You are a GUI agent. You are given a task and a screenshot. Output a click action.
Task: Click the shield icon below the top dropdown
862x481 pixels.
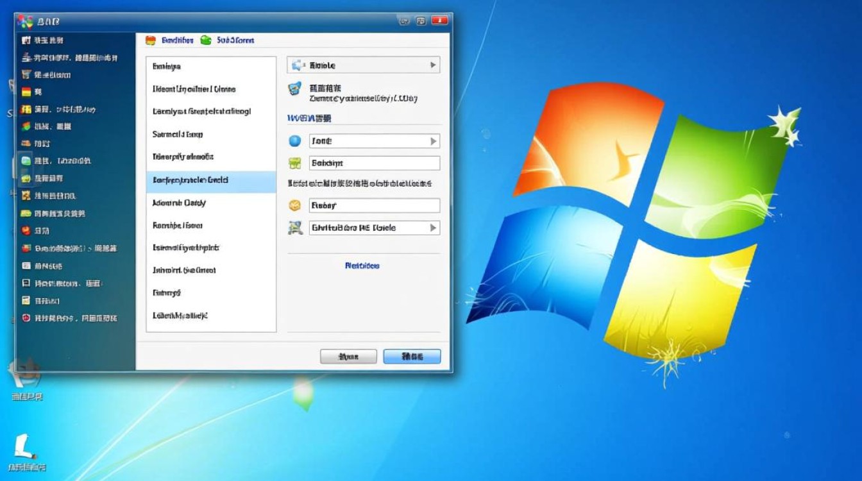pyautogui.click(x=295, y=89)
